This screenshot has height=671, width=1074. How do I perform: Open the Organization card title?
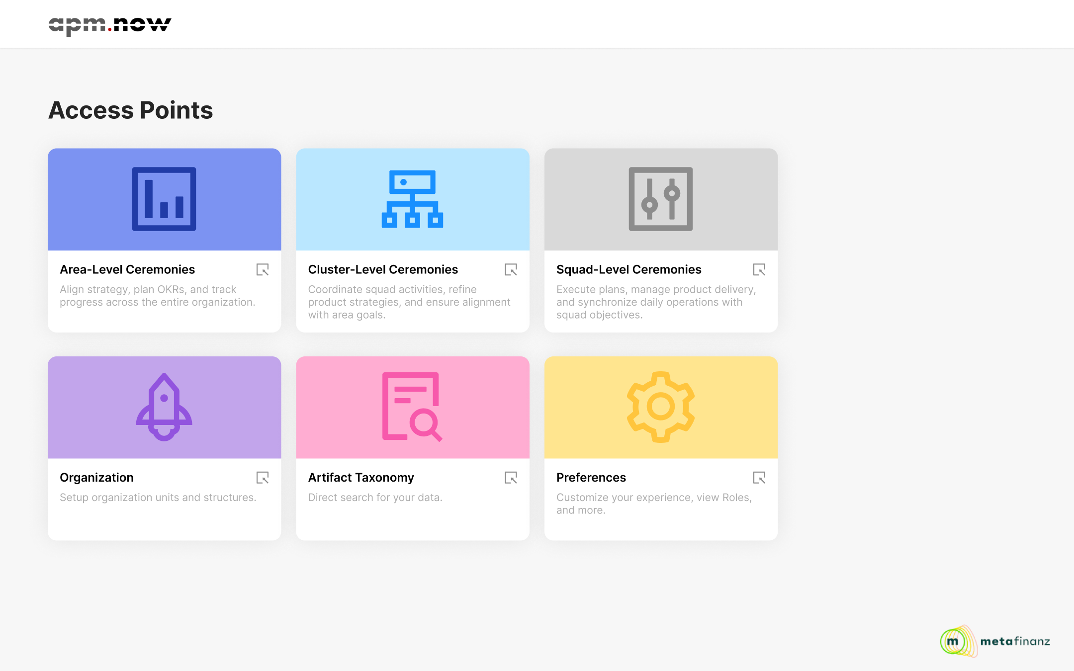coord(96,478)
